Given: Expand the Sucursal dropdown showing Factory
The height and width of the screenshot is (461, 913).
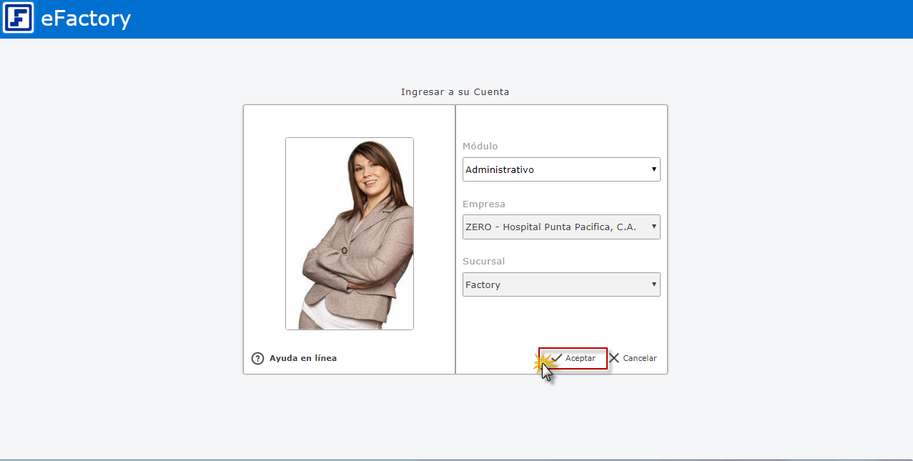Looking at the screenshot, I should 555,284.
